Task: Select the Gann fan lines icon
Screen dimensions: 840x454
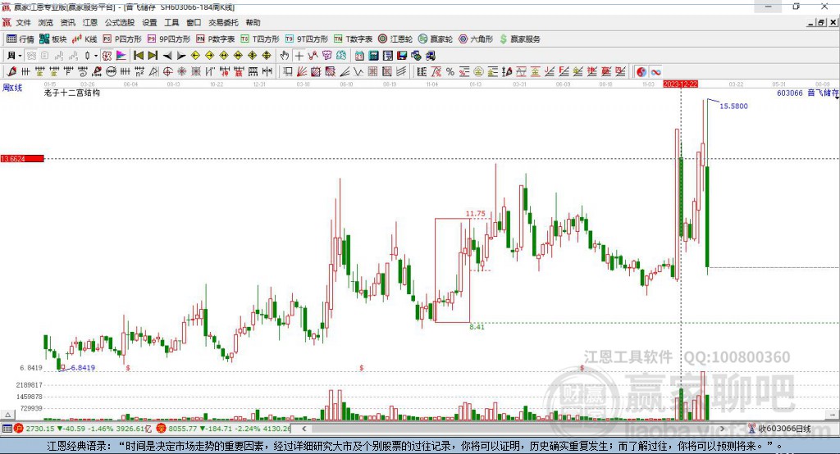Action: (302, 72)
